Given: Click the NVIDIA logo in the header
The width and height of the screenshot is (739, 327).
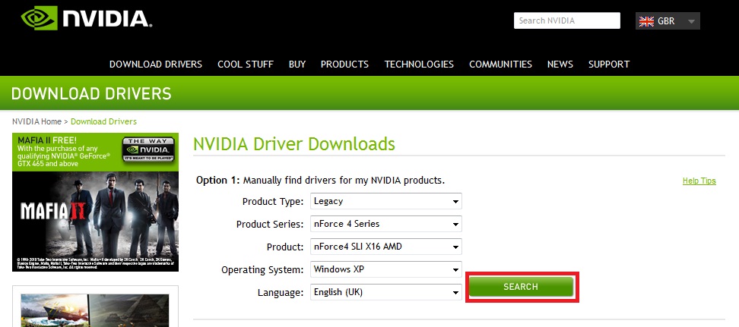Looking at the screenshot, I should (x=86, y=18).
